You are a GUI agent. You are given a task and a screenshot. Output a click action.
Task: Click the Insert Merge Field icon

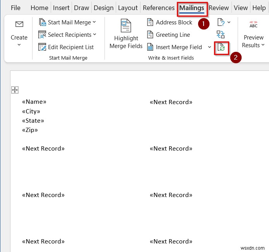point(150,47)
